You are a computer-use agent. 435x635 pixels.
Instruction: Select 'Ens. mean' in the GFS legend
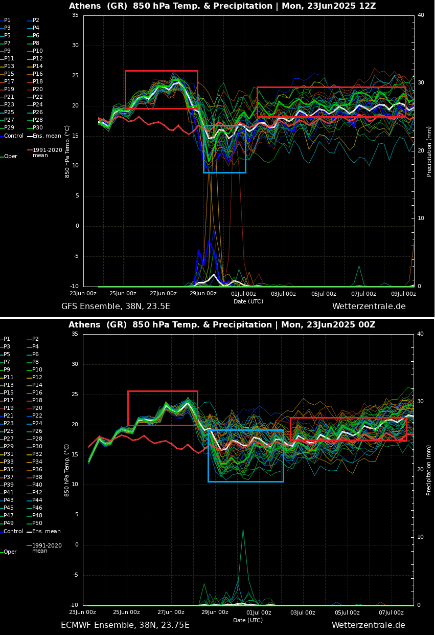tap(47, 136)
